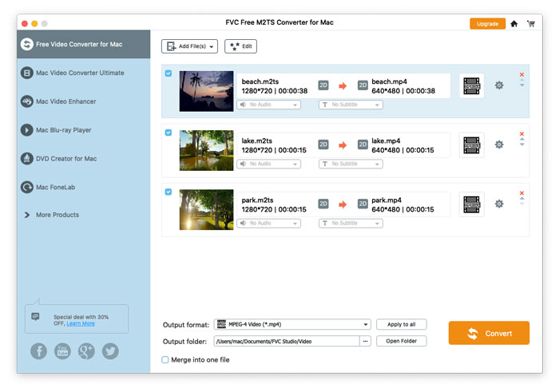Screen dimensions: 559x392
Task: Expand More Products
Action: coord(51,215)
